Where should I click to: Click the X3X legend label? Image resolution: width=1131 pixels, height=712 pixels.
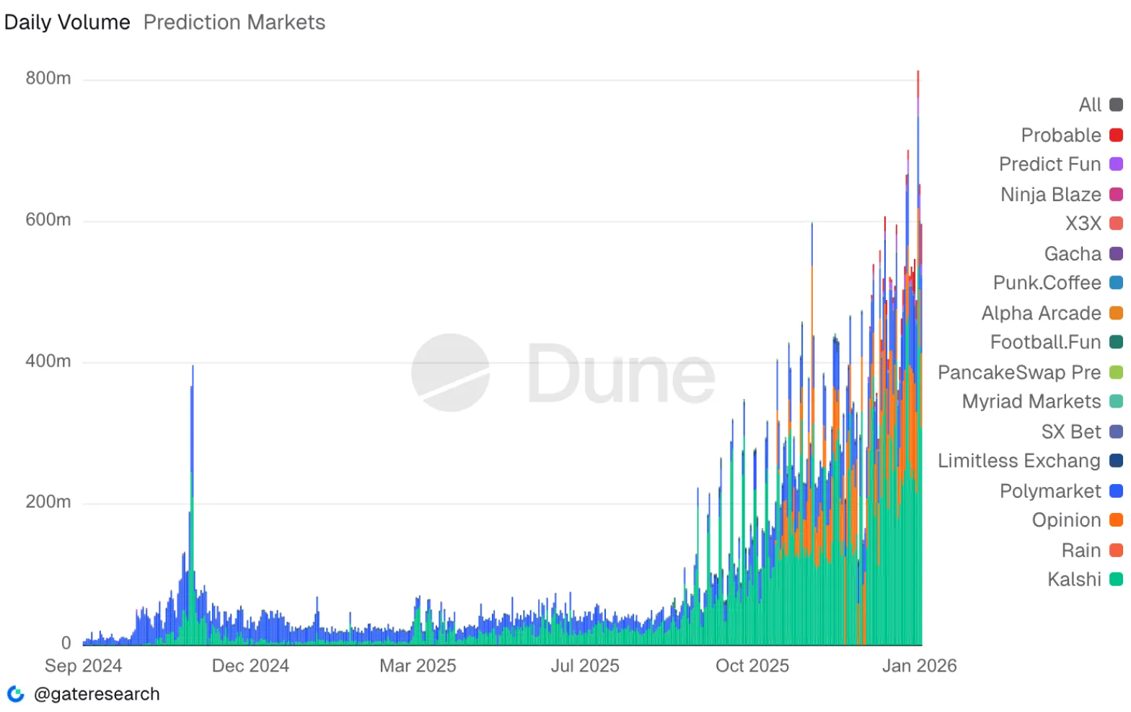click(1083, 224)
